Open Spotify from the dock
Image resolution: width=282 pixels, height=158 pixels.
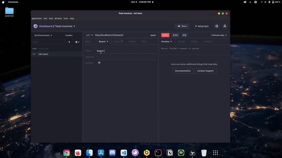click(181, 153)
